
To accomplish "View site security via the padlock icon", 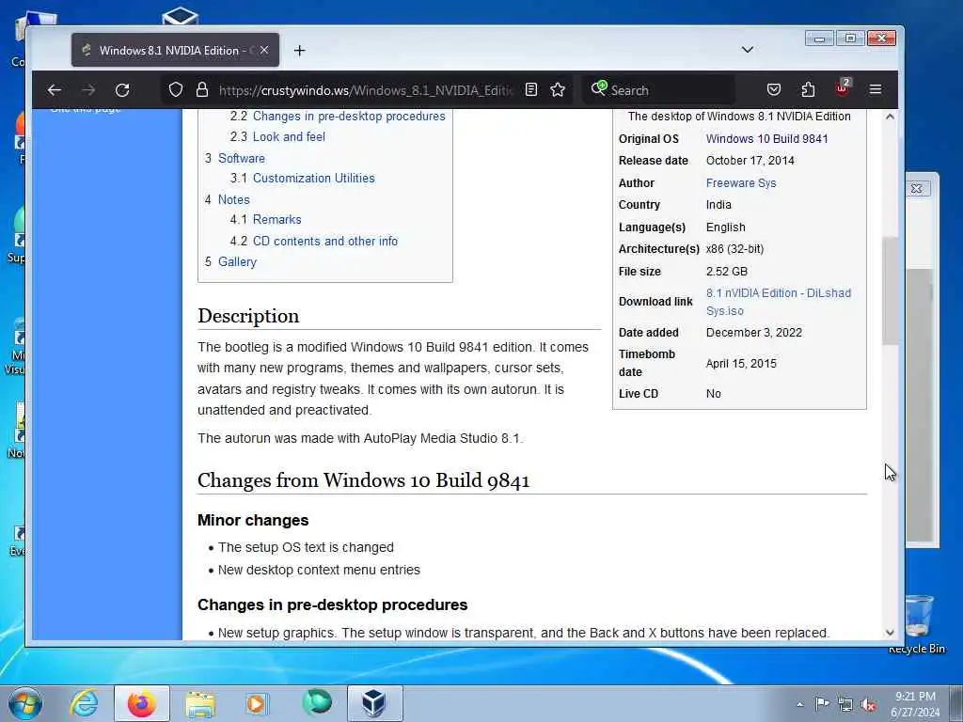I will 202,89.
